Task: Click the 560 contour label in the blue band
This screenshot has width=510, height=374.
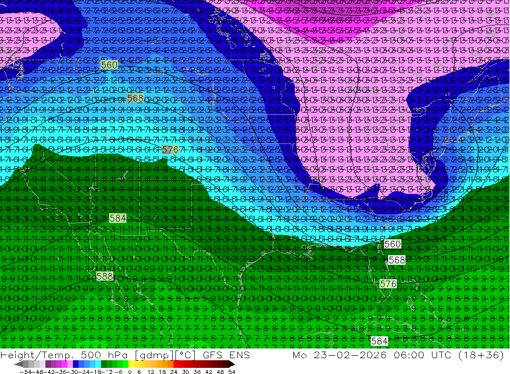Action: click(109, 65)
